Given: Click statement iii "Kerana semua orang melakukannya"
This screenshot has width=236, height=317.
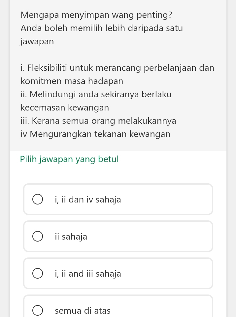Looking at the screenshot, I should coord(98,121).
